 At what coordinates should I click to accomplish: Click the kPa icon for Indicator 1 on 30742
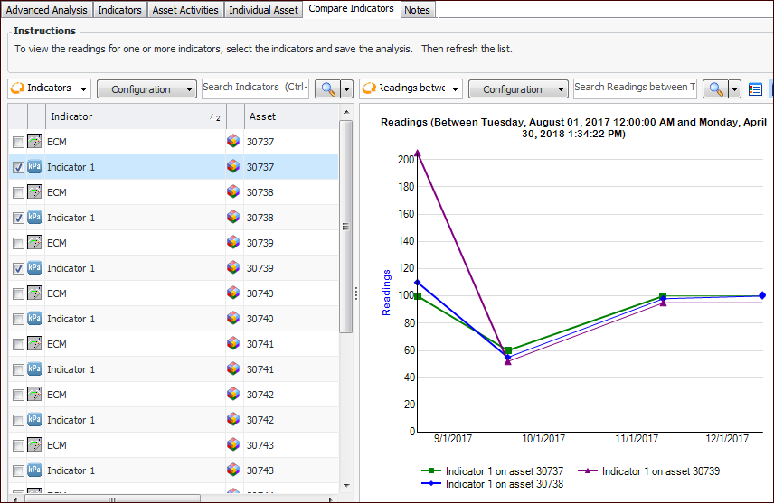pyautogui.click(x=34, y=420)
